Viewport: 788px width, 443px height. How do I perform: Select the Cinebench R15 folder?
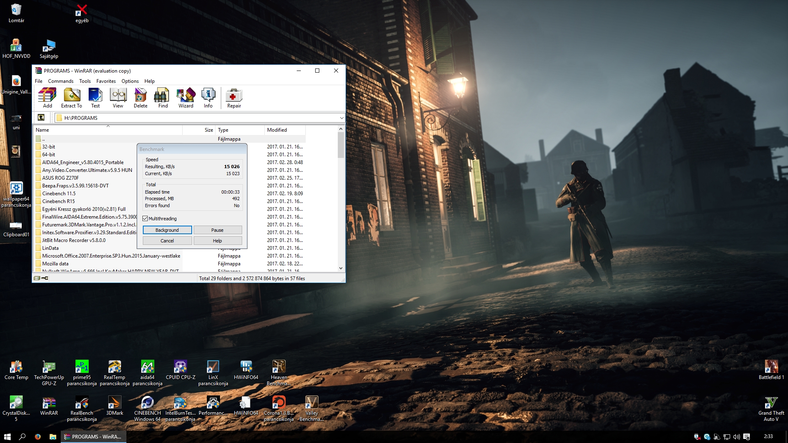58,201
